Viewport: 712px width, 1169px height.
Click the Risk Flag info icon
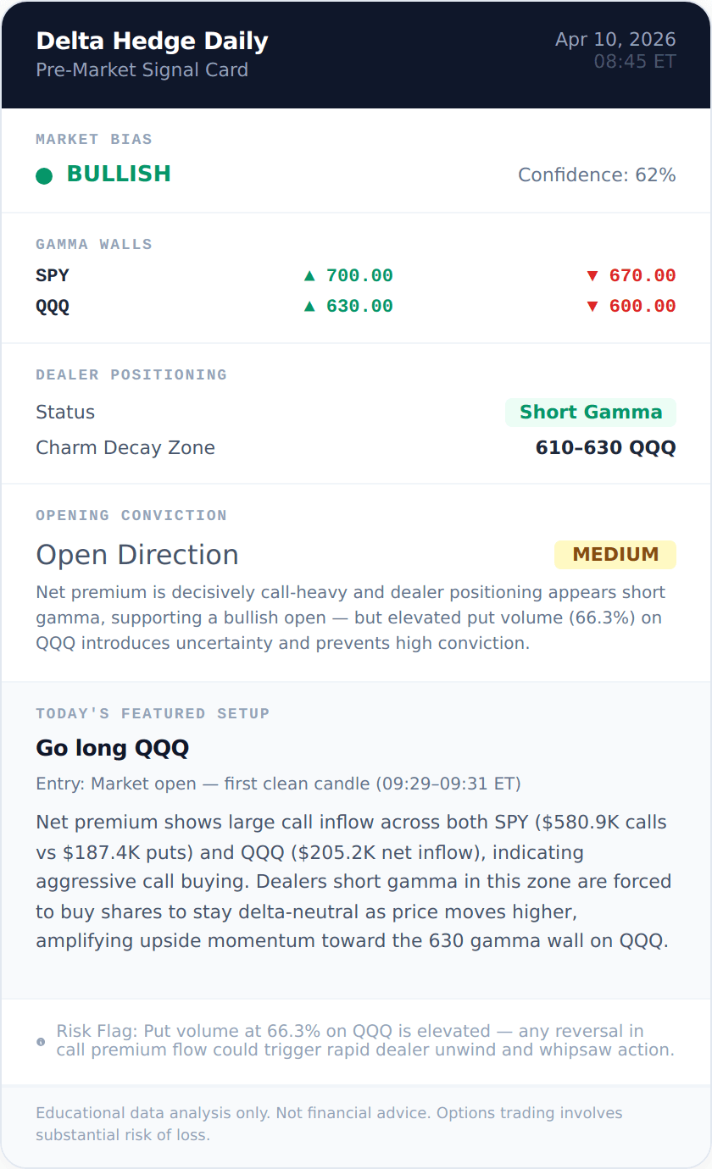[x=41, y=1041]
